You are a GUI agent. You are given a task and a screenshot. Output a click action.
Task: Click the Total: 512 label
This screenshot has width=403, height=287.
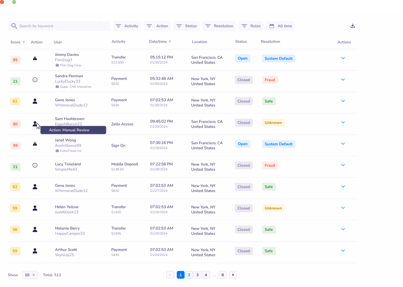point(52,275)
